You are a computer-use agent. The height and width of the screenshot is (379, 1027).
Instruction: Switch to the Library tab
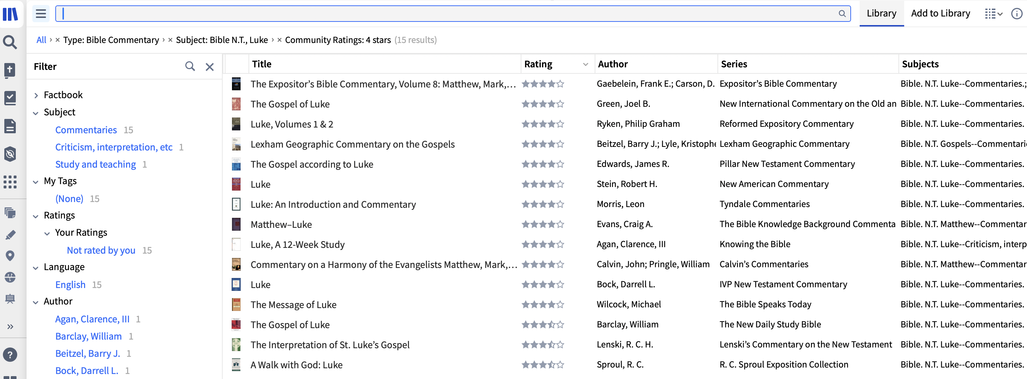pyautogui.click(x=881, y=14)
